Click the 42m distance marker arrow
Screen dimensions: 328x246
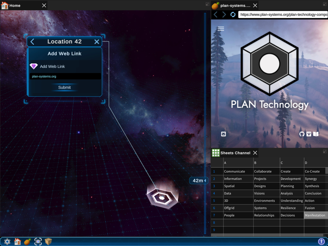click(205, 181)
